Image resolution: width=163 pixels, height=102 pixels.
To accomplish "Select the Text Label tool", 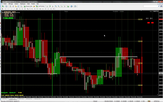I will coord(25,9).
